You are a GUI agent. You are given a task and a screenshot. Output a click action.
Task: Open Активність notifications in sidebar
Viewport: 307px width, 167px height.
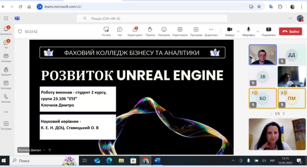[x=6, y=30]
